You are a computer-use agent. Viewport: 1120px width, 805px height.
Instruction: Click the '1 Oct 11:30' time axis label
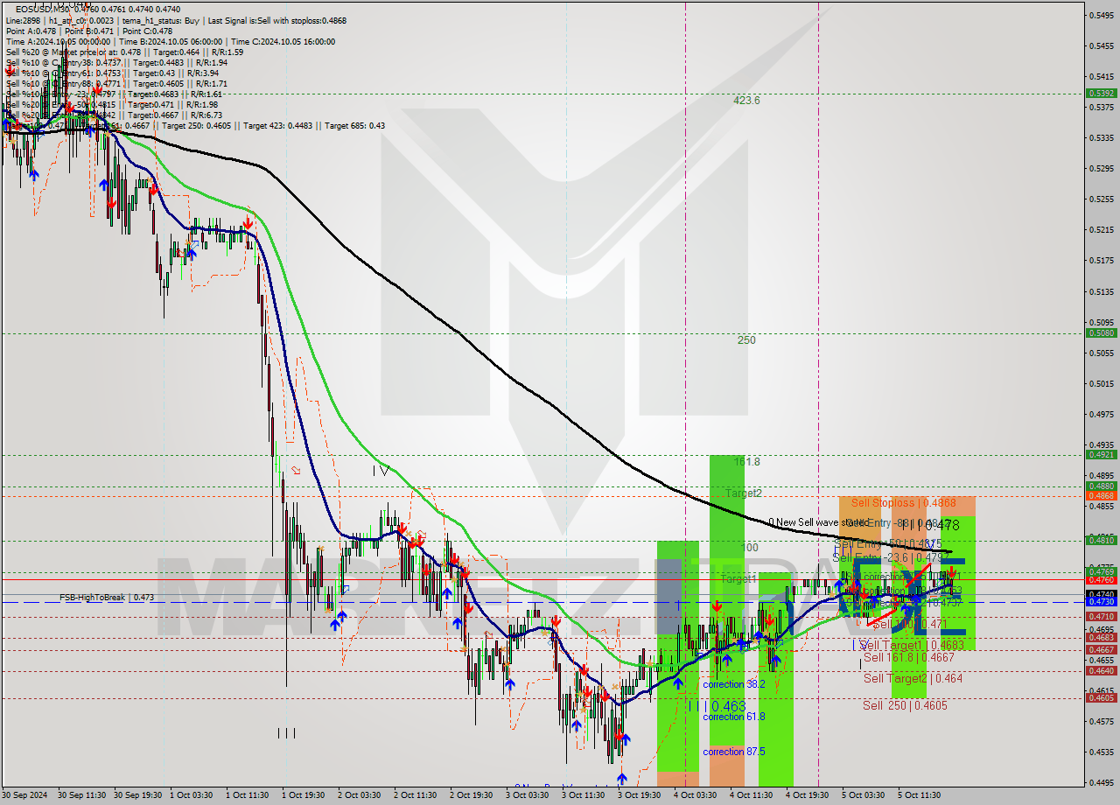247,795
